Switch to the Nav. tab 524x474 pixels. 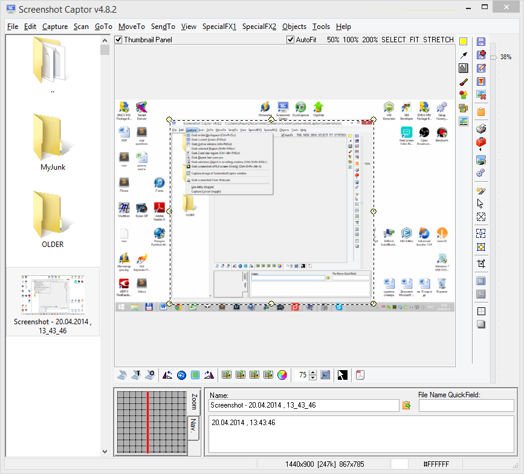point(193,428)
